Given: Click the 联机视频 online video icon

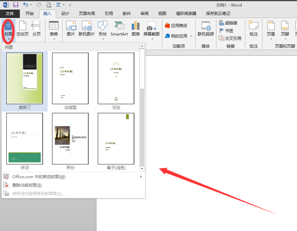Looking at the screenshot, I should (x=206, y=29).
